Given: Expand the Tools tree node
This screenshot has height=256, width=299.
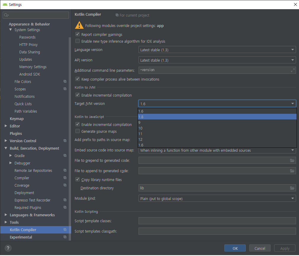Looking at the screenshot, I should [x=6, y=222].
